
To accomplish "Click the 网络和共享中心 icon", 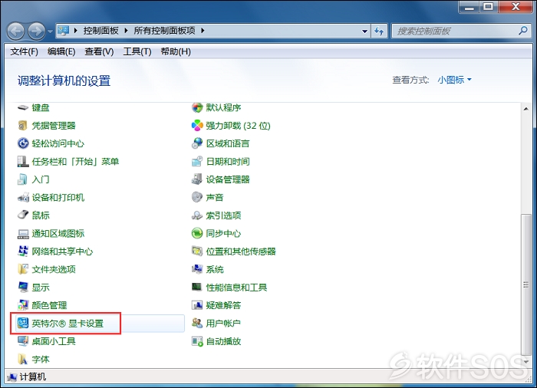I will pyautogui.click(x=23, y=252).
